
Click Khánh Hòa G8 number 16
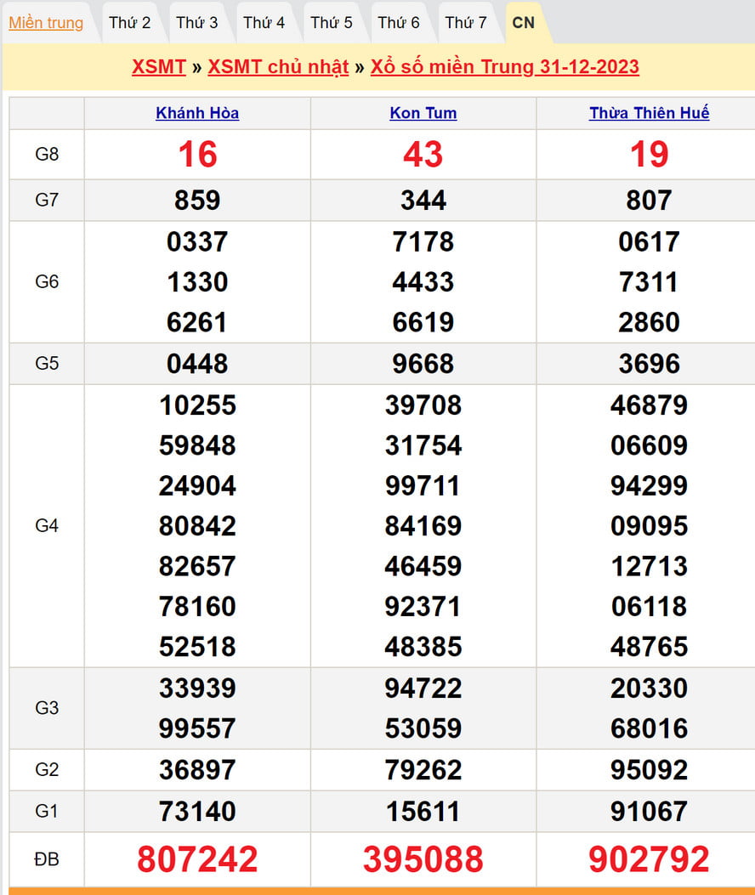point(197,155)
